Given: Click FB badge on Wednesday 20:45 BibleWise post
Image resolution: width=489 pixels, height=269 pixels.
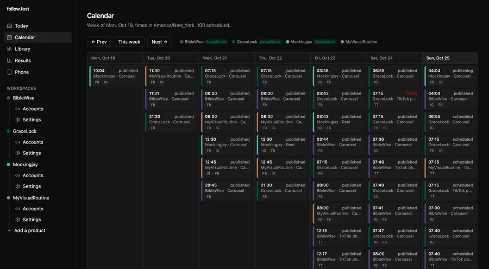Looking at the screenshot, I should tap(209, 197).
